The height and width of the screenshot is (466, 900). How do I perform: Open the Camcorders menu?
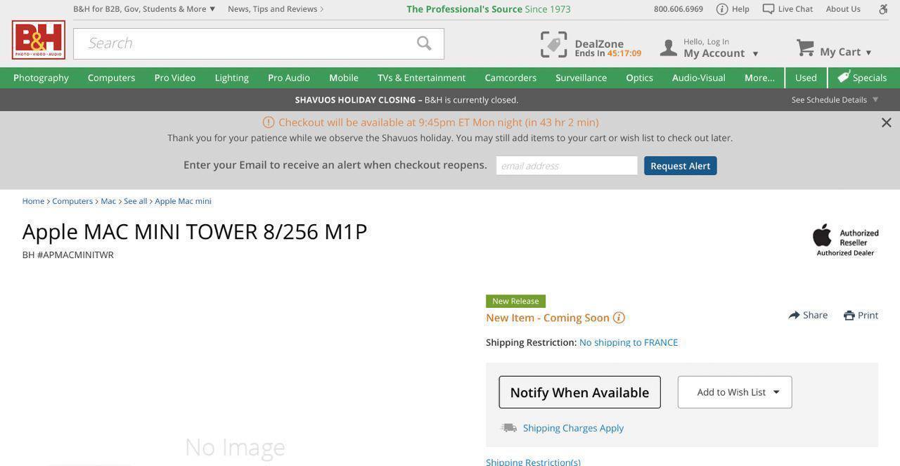(510, 77)
